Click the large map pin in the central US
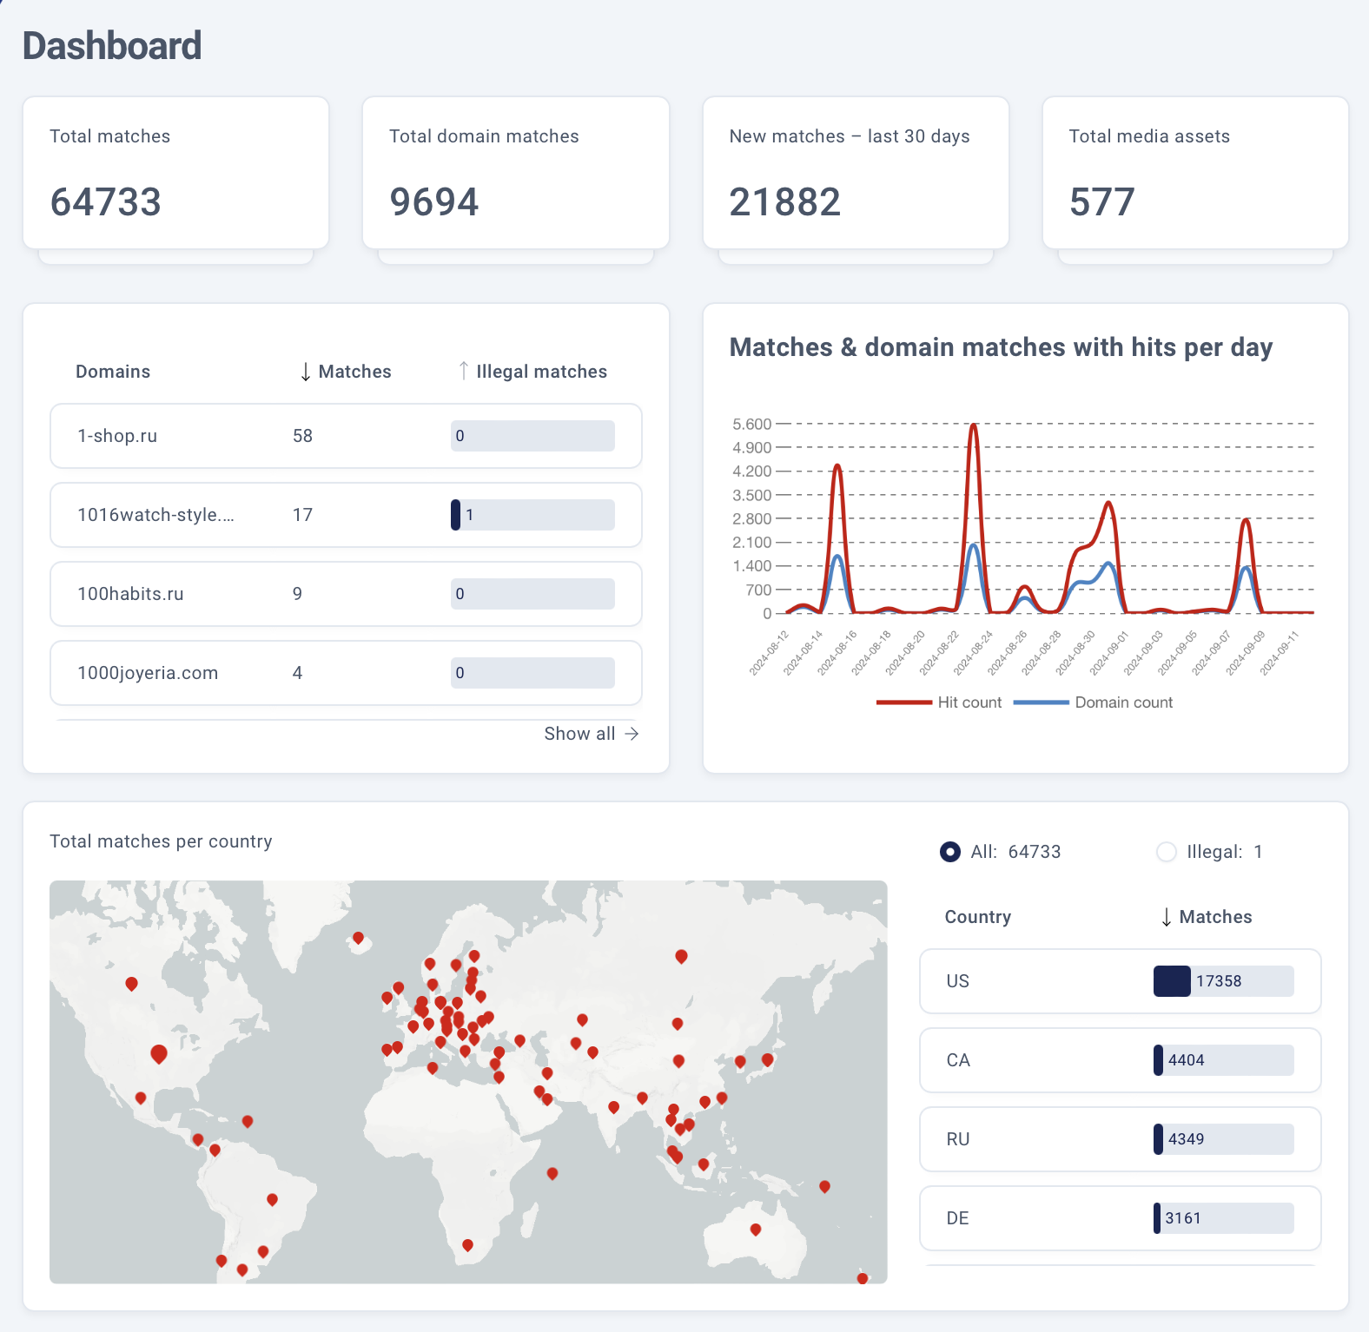1369x1332 pixels. coord(159,1054)
